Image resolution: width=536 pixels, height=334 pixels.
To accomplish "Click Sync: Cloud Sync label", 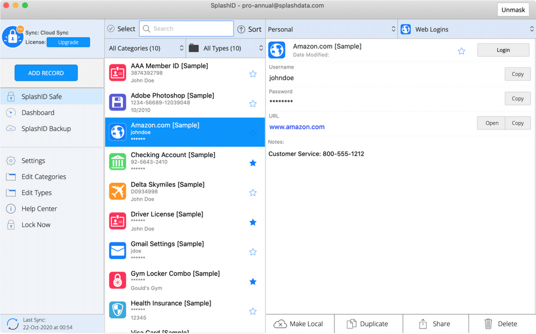I will [x=47, y=32].
